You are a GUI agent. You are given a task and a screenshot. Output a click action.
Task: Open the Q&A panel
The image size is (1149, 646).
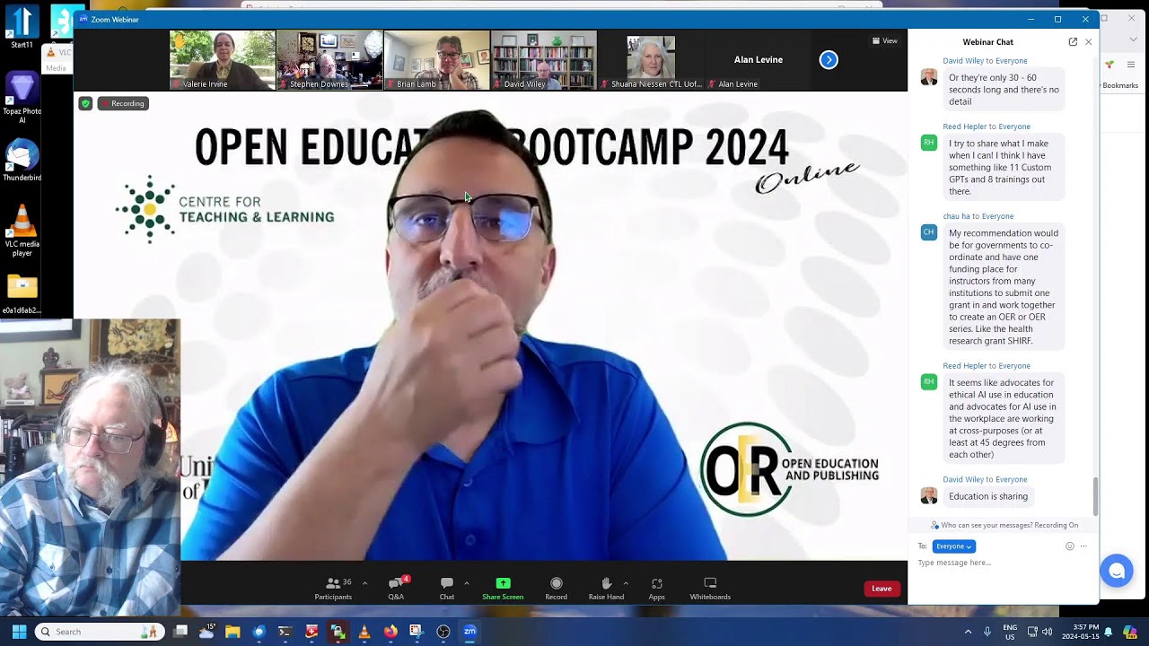[396, 589]
